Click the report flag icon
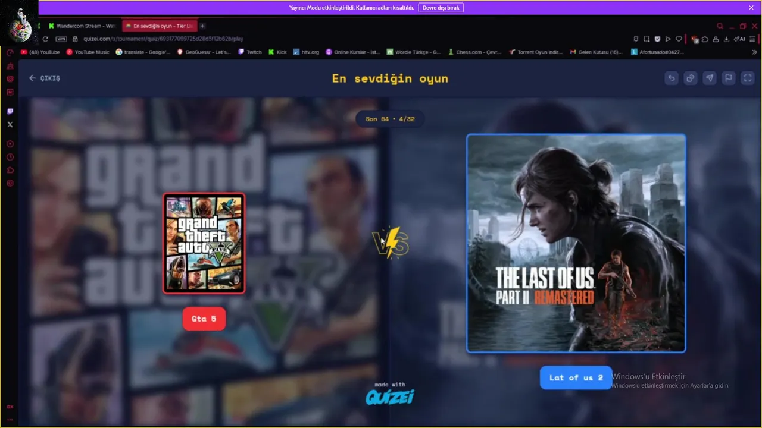Image resolution: width=762 pixels, height=428 pixels. tap(729, 78)
